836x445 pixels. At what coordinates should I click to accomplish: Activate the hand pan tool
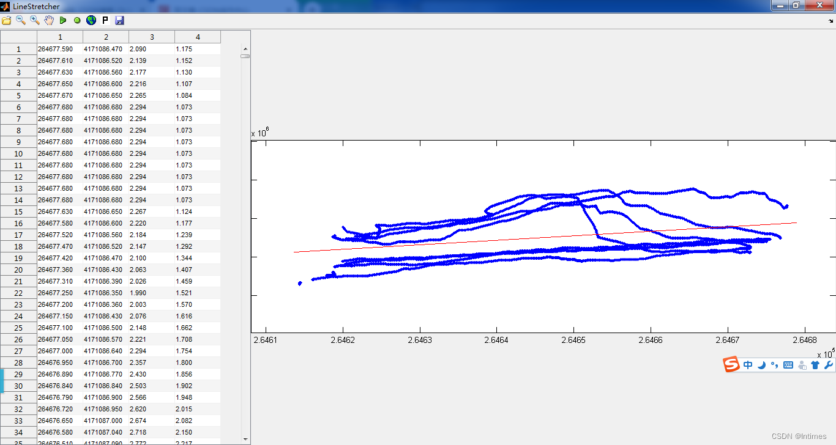pyautogui.click(x=48, y=20)
